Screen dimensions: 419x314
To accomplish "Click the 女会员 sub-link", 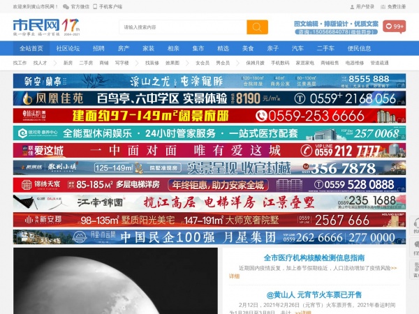I will click(203, 63).
